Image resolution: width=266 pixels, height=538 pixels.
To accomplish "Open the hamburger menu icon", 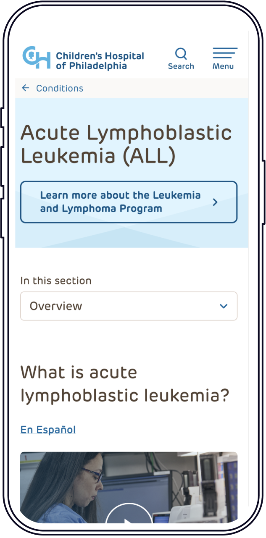I will [x=225, y=53].
